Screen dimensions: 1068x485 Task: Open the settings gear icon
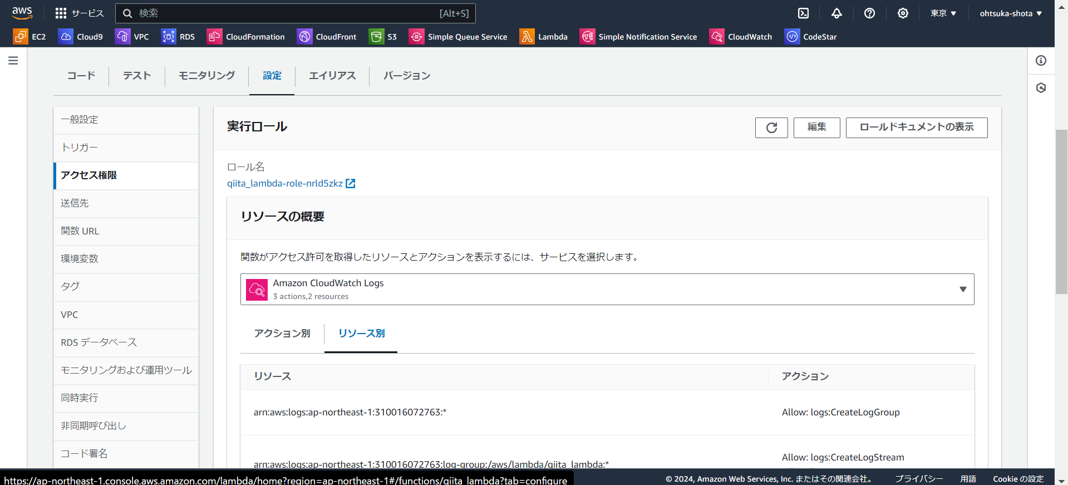click(x=903, y=13)
